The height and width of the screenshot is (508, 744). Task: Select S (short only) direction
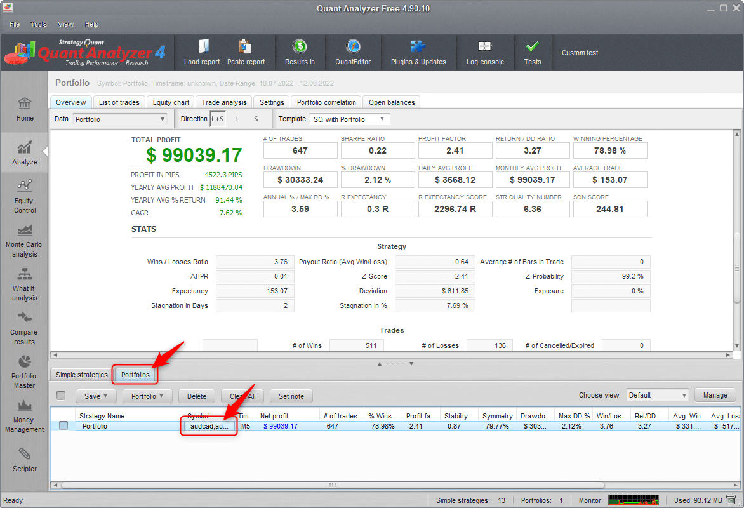point(256,119)
